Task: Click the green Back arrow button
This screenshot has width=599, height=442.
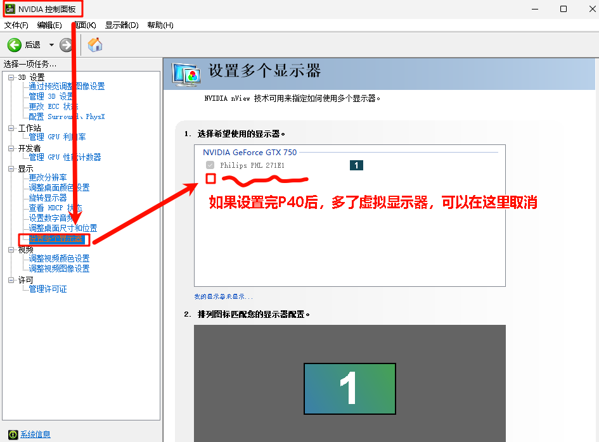Action: [x=15, y=45]
